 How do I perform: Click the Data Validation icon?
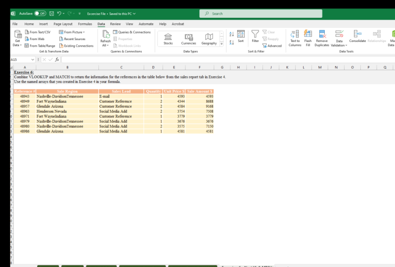[339, 34]
